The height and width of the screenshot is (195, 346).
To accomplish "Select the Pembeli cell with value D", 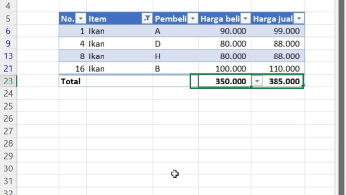I will (175, 44).
